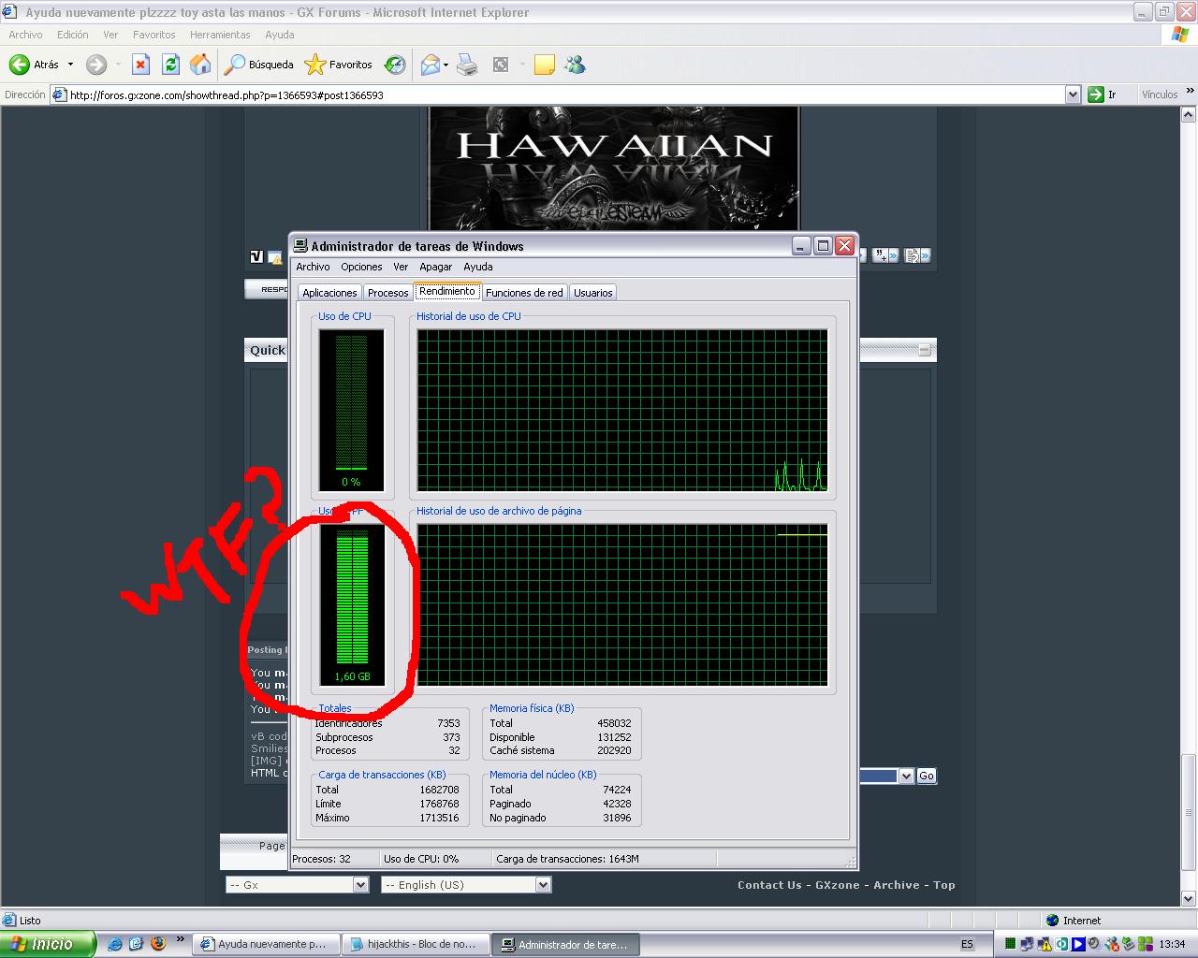Go to the Home page icon
Image resolution: width=1198 pixels, height=958 pixels.
pos(200,65)
